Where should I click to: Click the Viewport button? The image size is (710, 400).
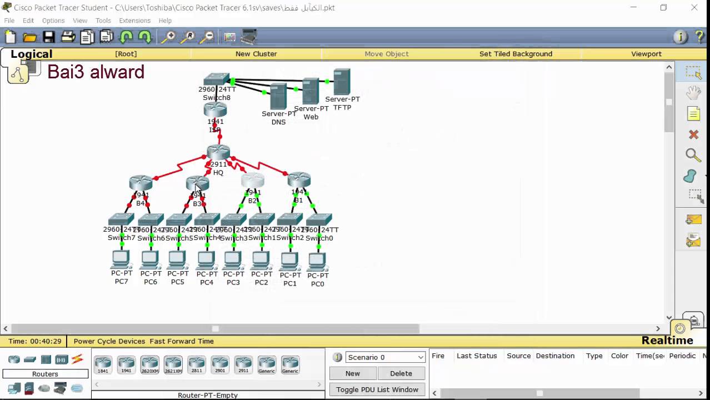pos(646,54)
